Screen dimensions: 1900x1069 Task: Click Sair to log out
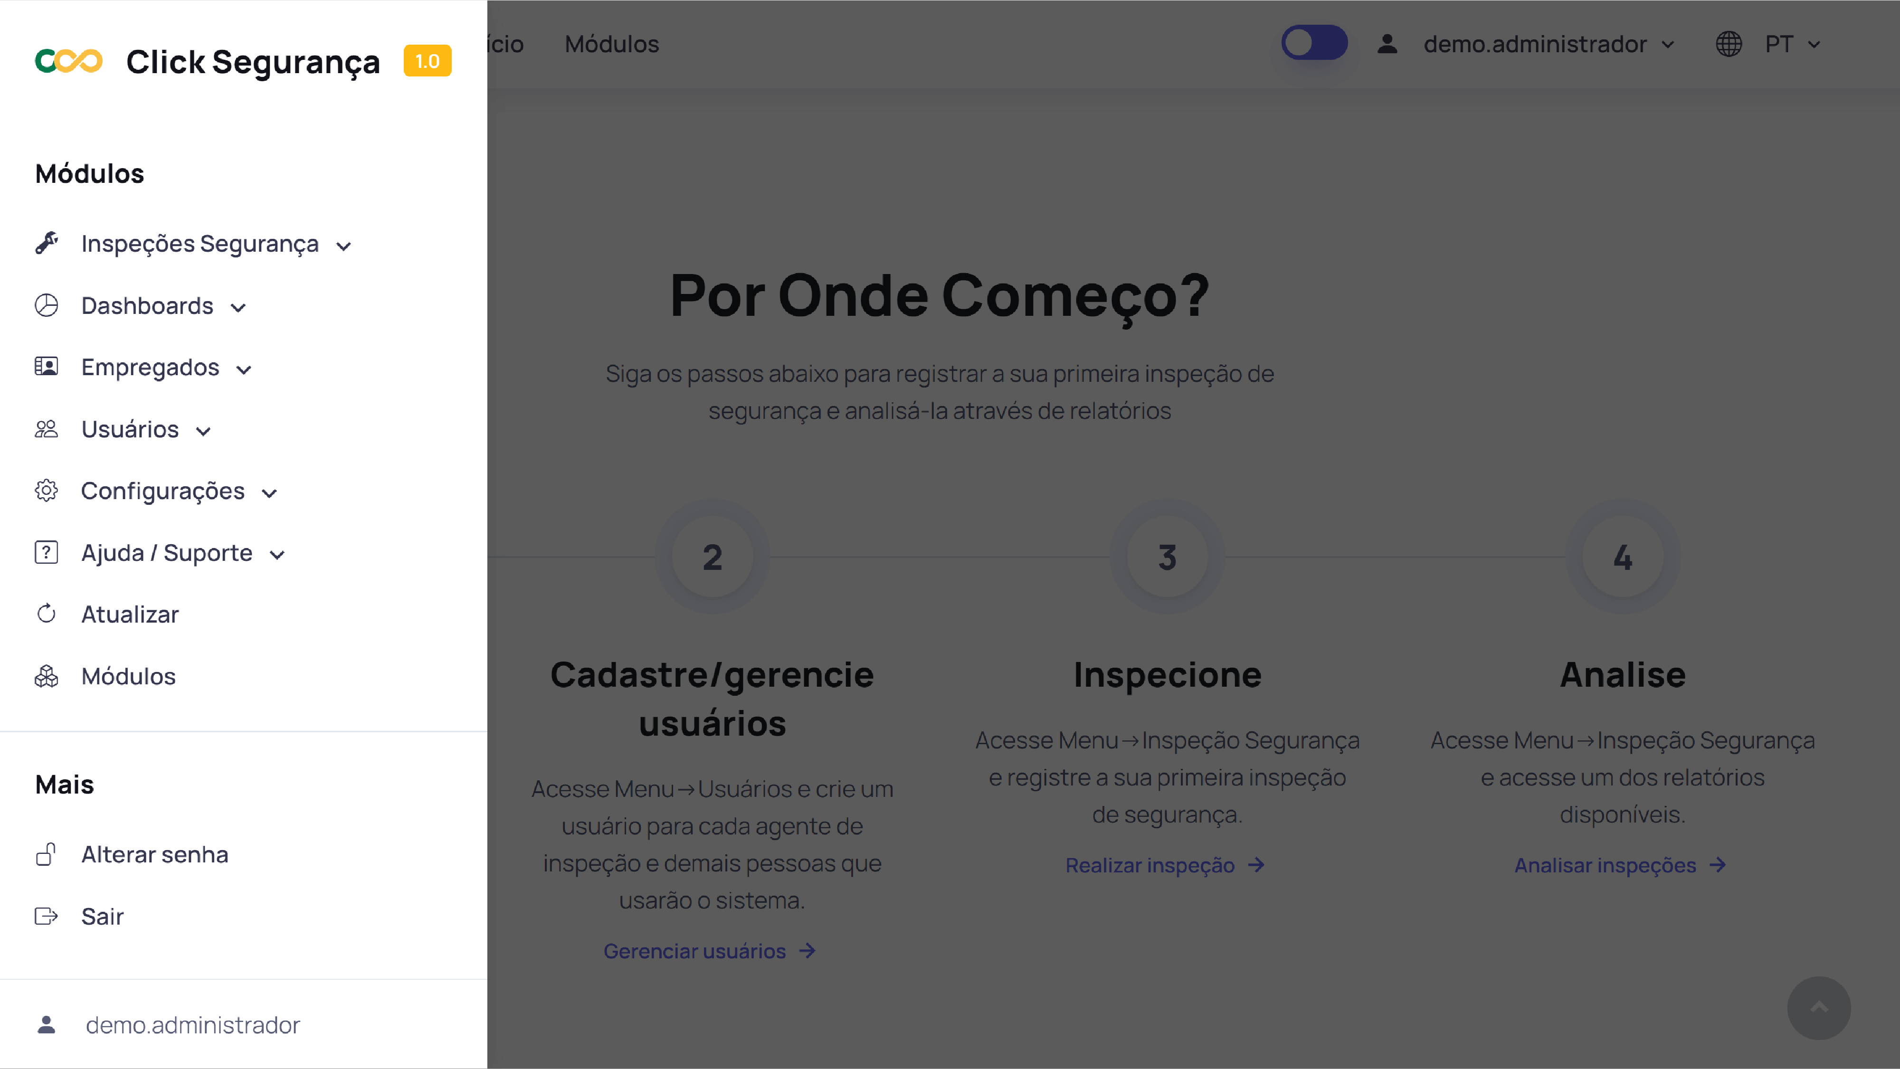coord(103,917)
